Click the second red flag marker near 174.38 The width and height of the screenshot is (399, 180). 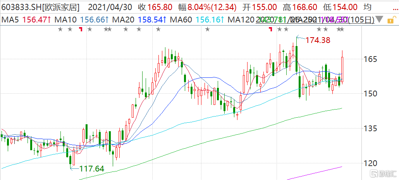[271, 29]
